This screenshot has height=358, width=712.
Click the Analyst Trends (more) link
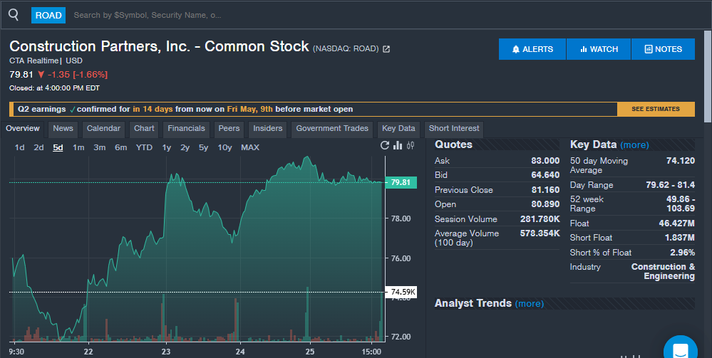pos(529,303)
